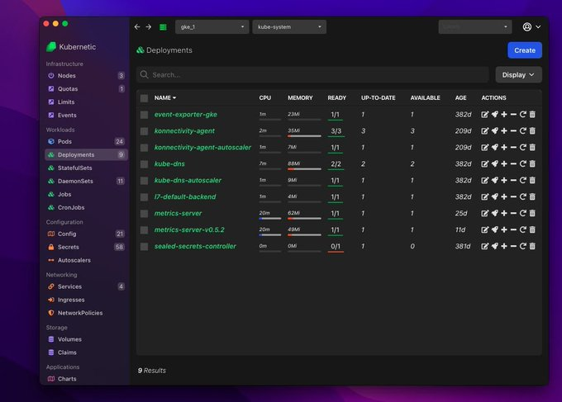Go back with the left arrow
The height and width of the screenshot is (402, 562).
(137, 27)
